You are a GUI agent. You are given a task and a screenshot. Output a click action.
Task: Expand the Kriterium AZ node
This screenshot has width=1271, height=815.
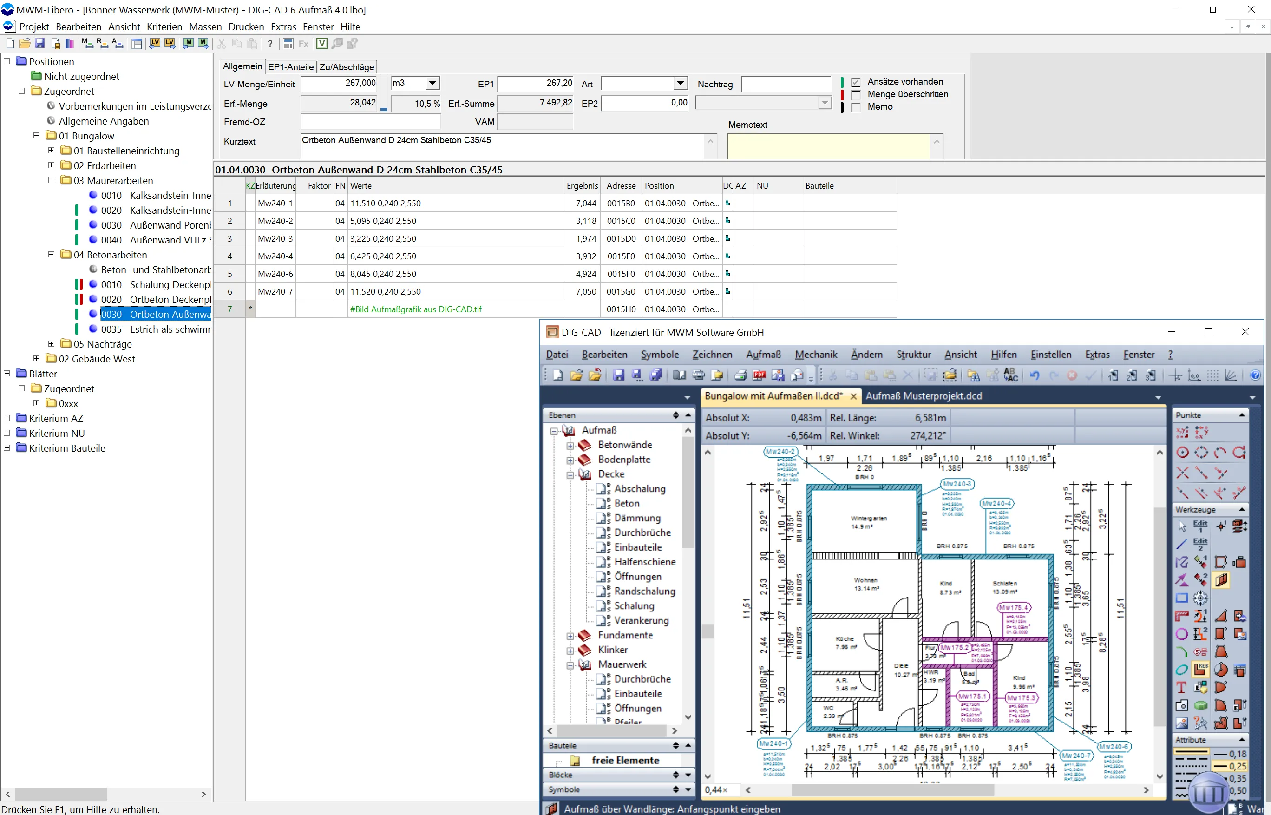(x=7, y=418)
